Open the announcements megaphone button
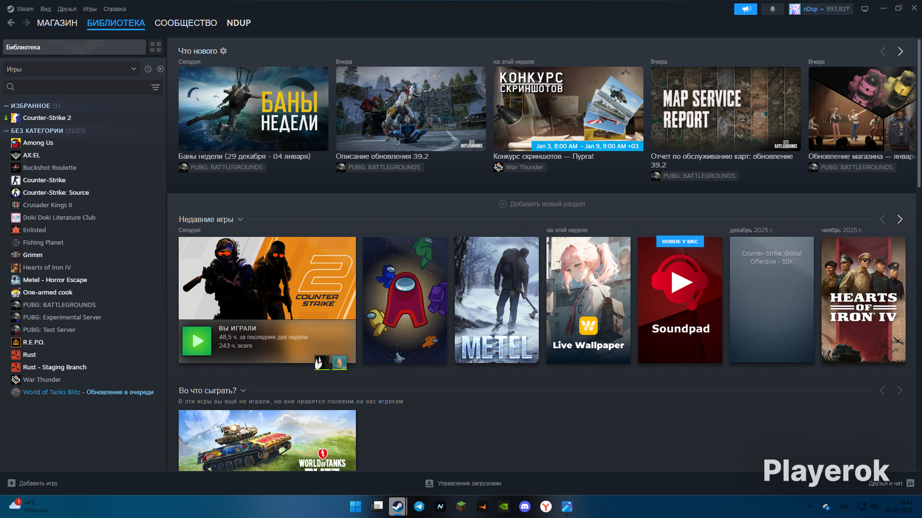The height and width of the screenshot is (518, 922). [746, 9]
